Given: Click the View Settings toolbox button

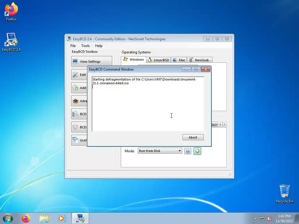Looking at the screenshot, I should pos(91,61).
